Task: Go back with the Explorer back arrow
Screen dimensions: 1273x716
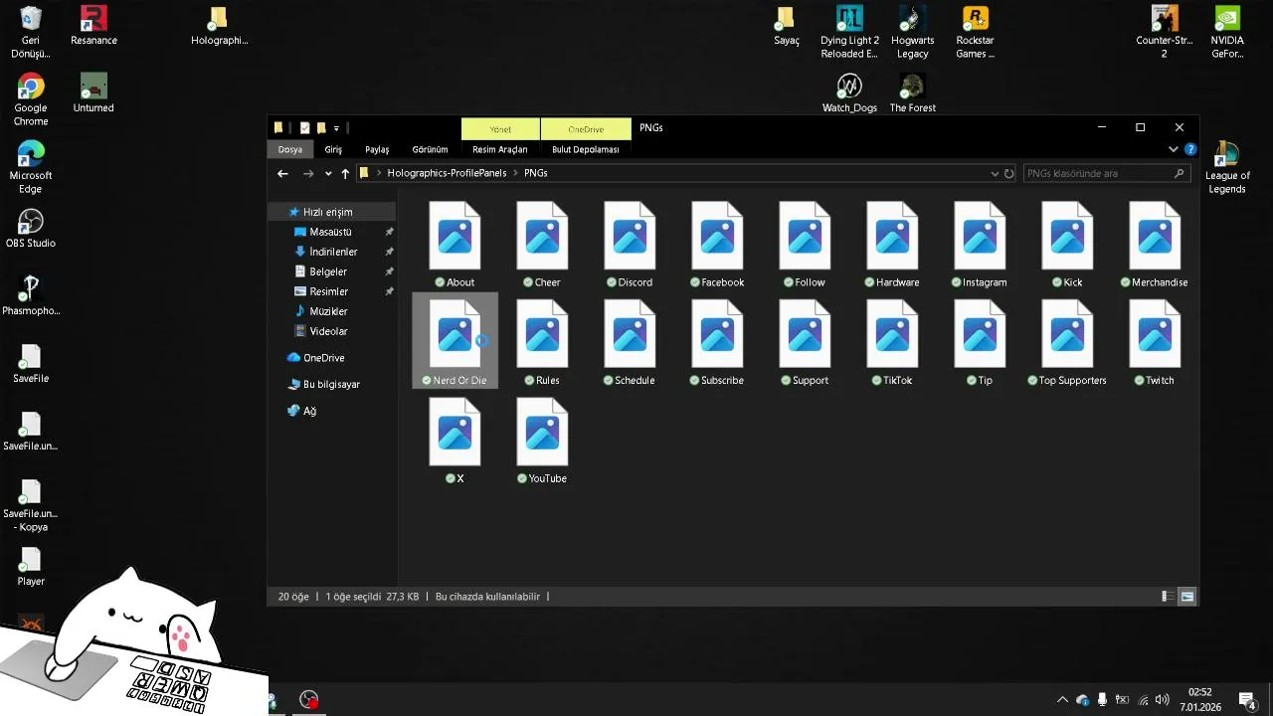Action: click(282, 173)
